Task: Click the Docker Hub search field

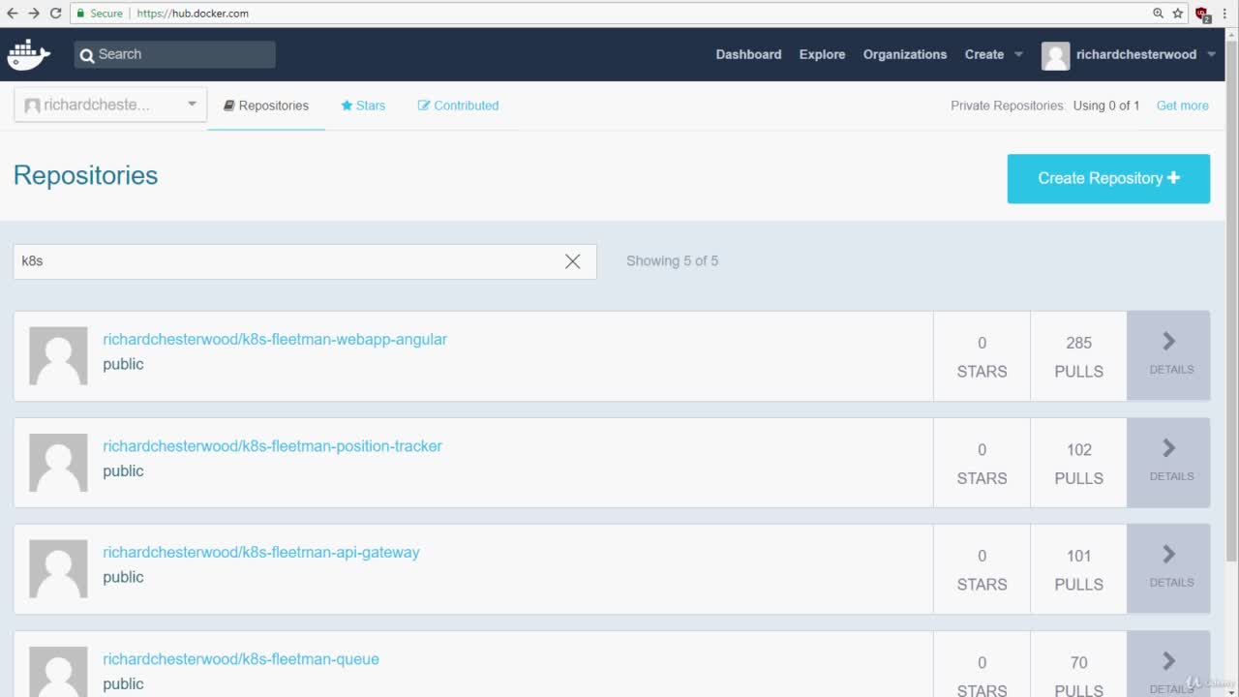Action: click(x=175, y=54)
